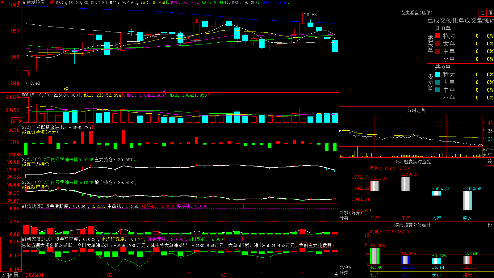Click the 散户 bar in 实时监控 chart

(375, 186)
